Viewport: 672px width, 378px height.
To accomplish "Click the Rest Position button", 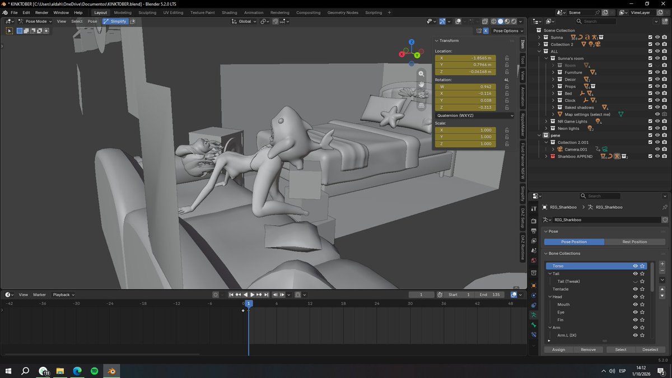I will 634,242.
